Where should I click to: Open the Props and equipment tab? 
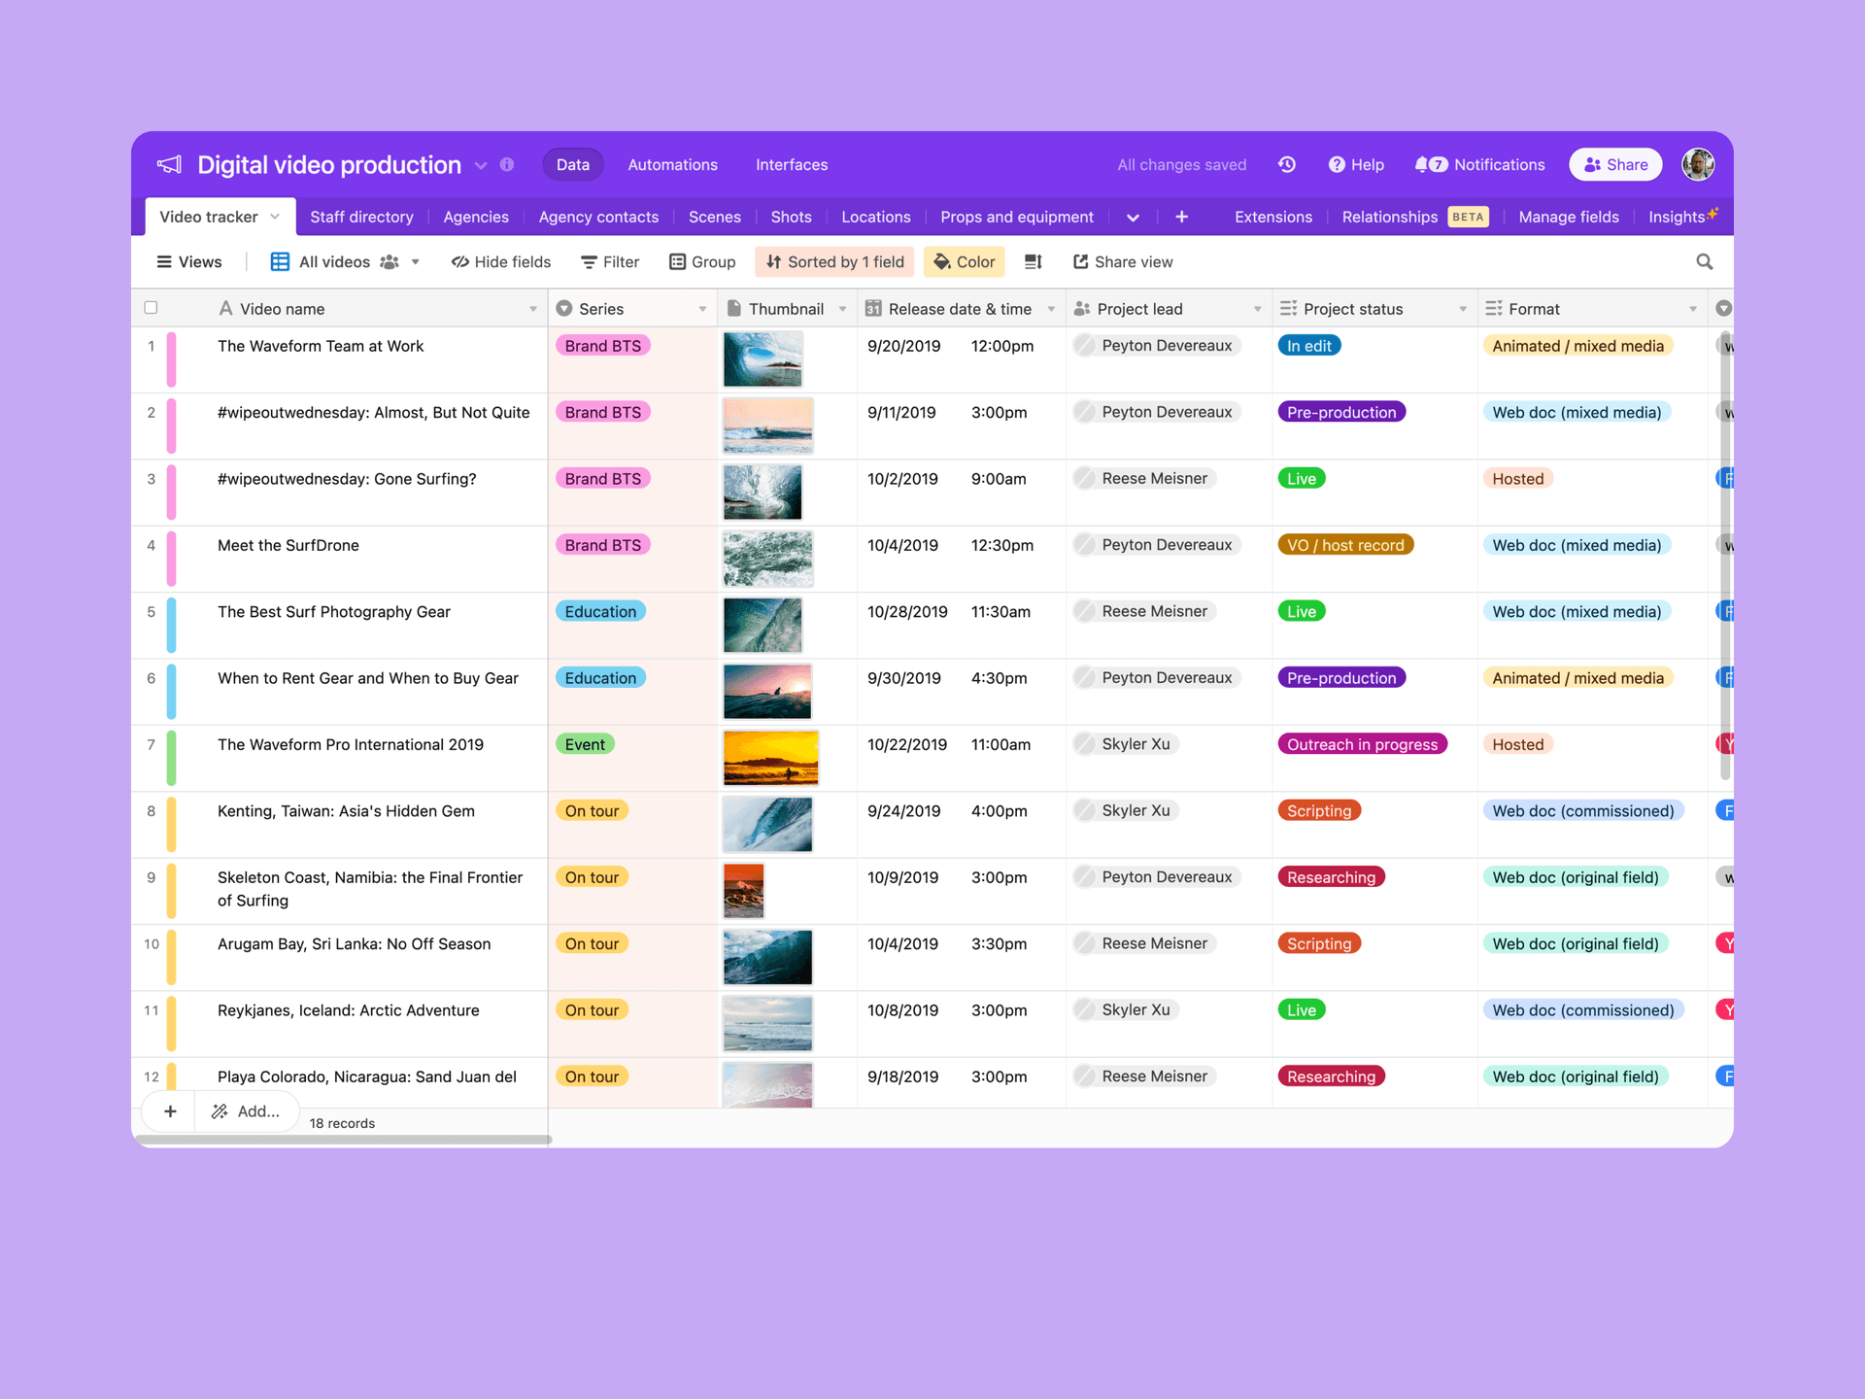1016,217
